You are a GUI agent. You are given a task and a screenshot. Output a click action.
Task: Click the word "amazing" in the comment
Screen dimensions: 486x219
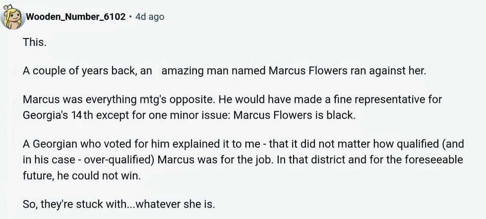180,71
